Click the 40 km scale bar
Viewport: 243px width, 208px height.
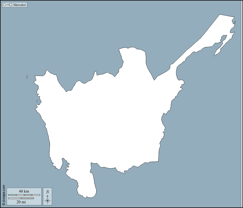(x=24, y=195)
